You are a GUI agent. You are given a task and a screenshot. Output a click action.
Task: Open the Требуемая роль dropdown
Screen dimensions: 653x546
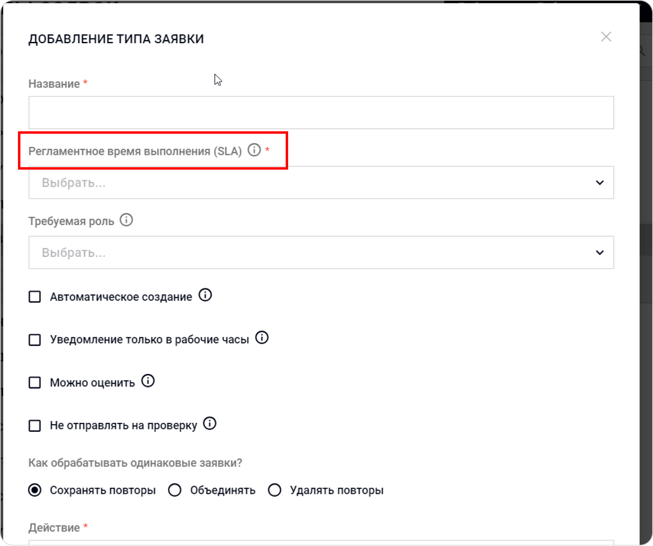(310, 252)
